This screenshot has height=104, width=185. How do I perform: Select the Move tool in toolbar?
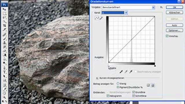tap(5, 10)
